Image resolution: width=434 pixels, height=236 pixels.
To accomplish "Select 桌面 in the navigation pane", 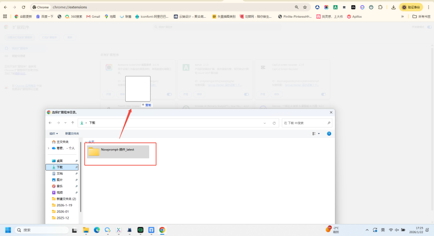I will point(59,161).
